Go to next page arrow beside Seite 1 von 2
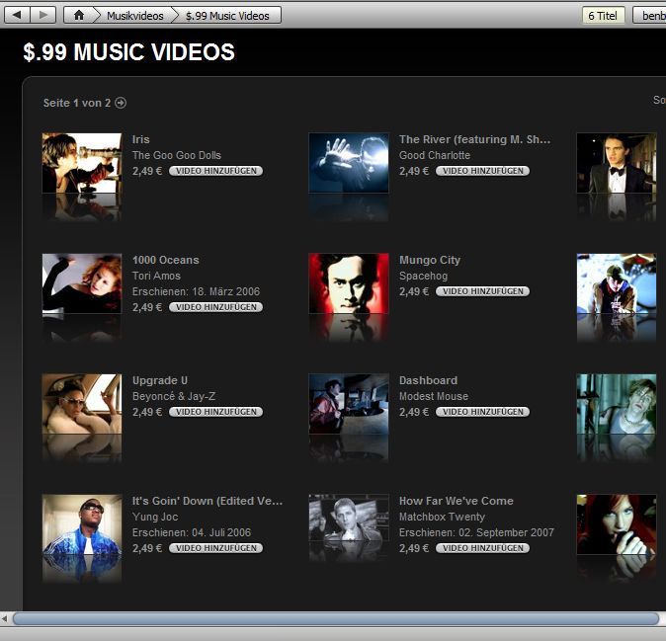Image resolution: width=666 pixels, height=641 pixels. click(121, 103)
